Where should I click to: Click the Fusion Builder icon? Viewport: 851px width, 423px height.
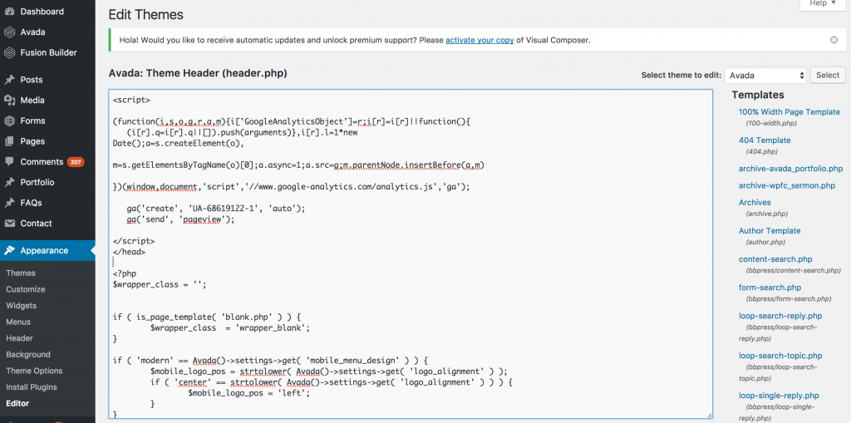9,52
